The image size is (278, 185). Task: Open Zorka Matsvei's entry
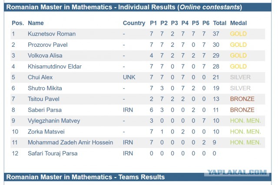click(46, 132)
